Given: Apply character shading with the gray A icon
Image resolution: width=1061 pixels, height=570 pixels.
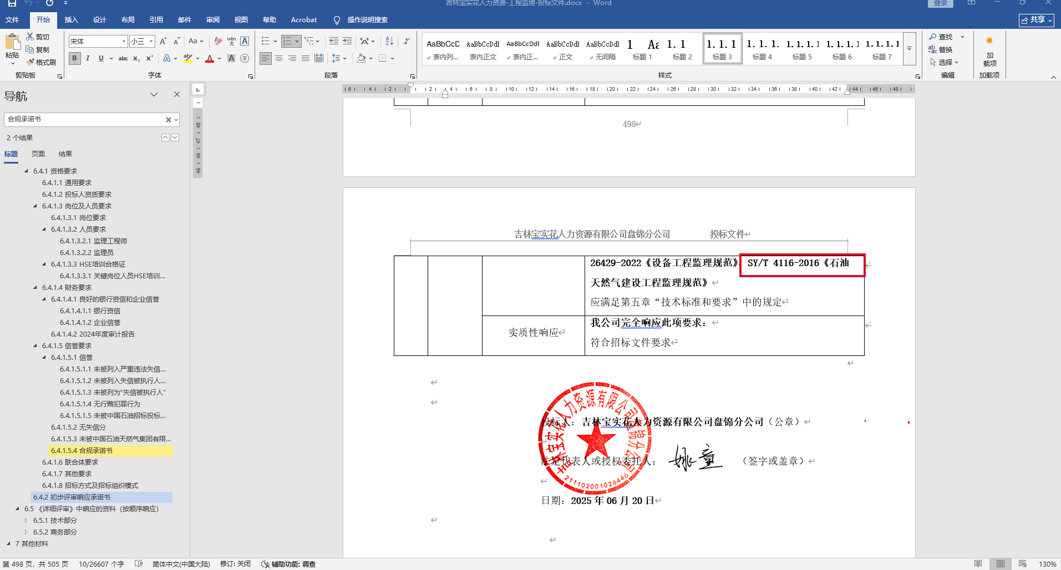Looking at the screenshot, I should click(x=231, y=58).
